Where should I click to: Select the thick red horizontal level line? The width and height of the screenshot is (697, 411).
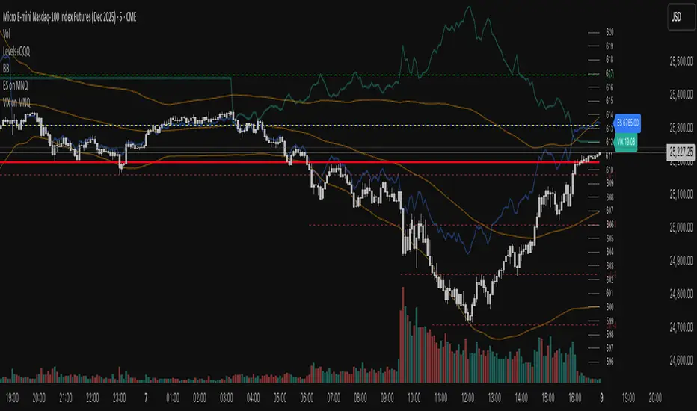click(300, 162)
